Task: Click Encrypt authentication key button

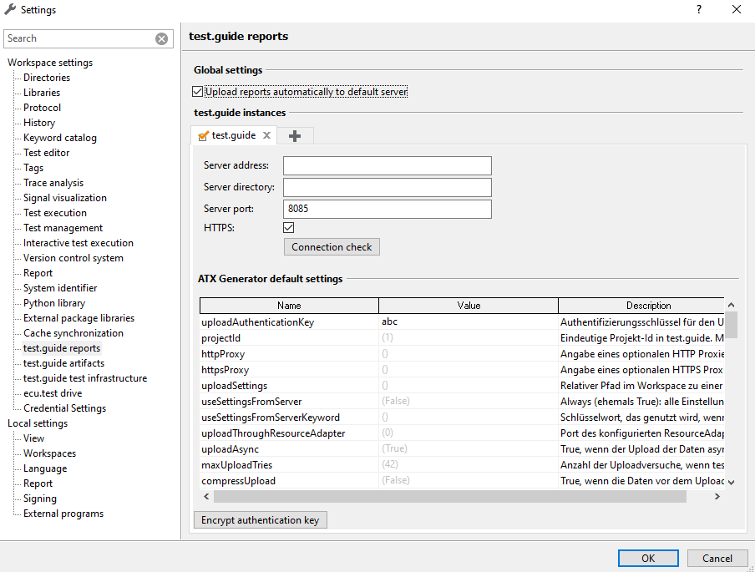Action: pyautogui.click(x=260, y=520)
